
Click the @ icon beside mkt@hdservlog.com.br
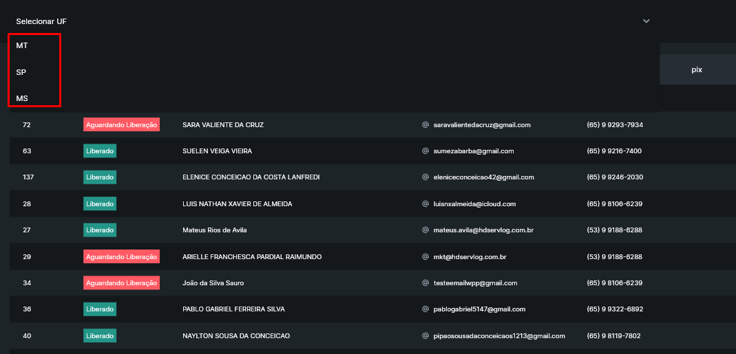coord(425,257)
